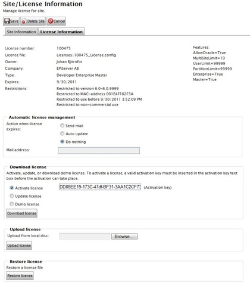
Task: Click the Delete Site red icon
Action: tap(24, 21)
